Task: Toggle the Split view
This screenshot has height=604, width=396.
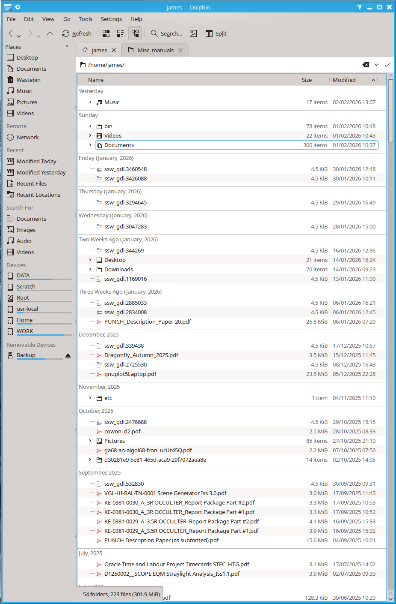Action: pos(216,33)
